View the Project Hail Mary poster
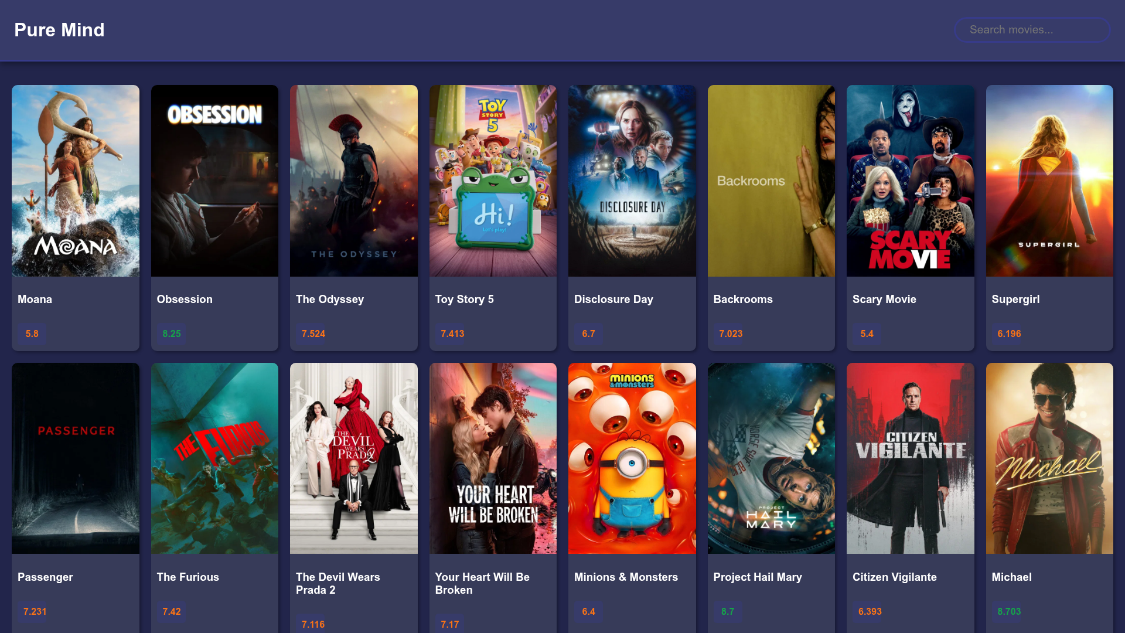The height and width of the screenshot is (633, 1125). (x=771, y=458)
